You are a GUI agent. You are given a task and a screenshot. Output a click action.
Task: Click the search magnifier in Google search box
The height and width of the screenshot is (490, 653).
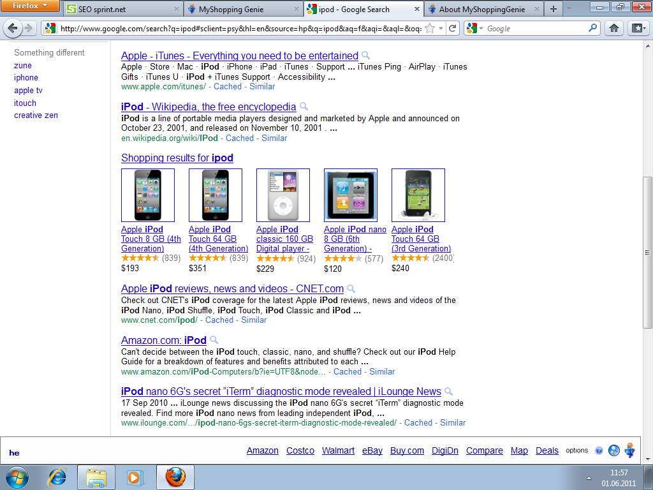(592, 28)
